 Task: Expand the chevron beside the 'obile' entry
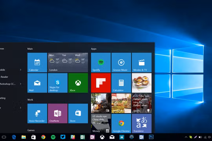click(20, 70)
